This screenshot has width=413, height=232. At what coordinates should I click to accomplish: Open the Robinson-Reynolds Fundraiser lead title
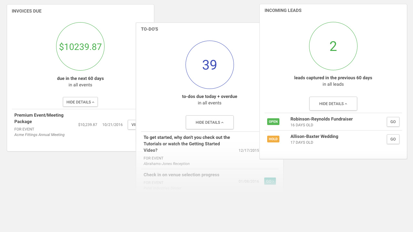[x=321, y=119]
